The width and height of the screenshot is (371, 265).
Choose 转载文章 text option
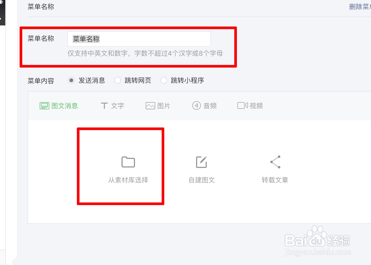pos(275,180)
